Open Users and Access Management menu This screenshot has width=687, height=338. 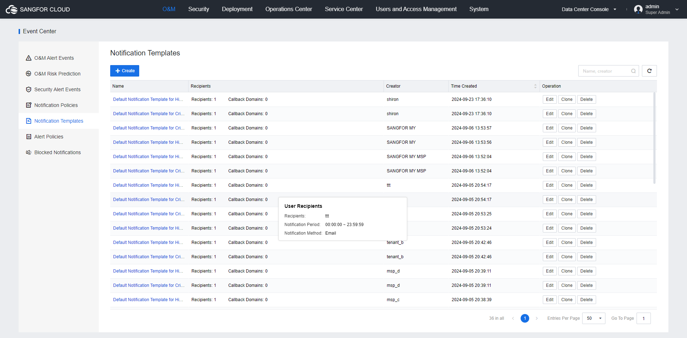click(416, 9)
